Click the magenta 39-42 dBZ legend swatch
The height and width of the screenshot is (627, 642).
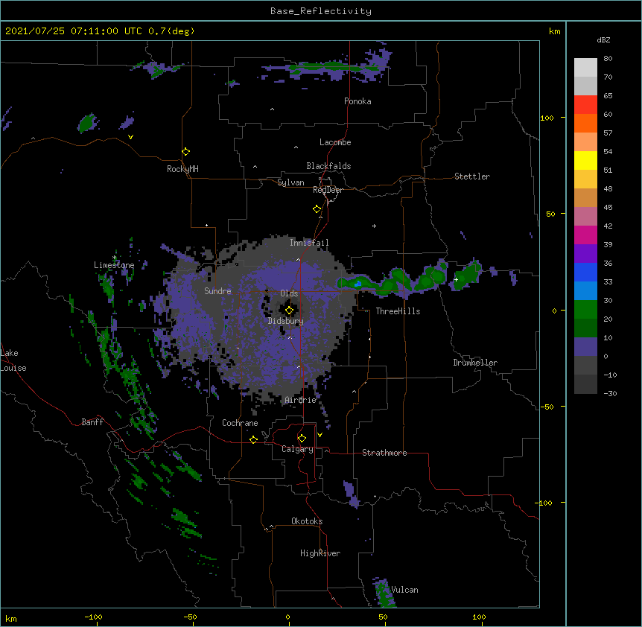click(x=585, y=235)
